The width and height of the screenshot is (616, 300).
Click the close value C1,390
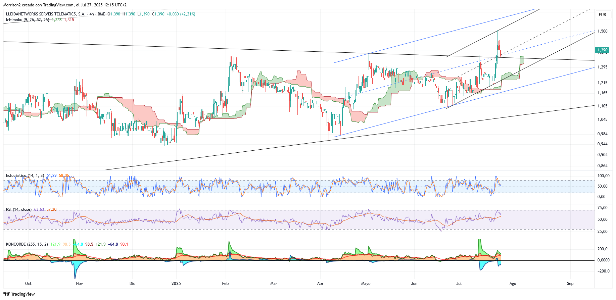point(158,14)
